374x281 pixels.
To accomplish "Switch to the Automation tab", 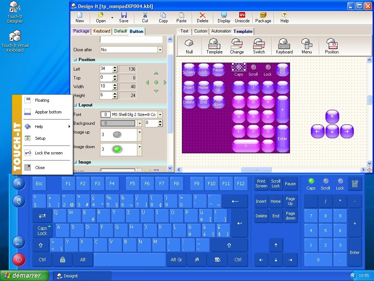I will click(221, 31).
